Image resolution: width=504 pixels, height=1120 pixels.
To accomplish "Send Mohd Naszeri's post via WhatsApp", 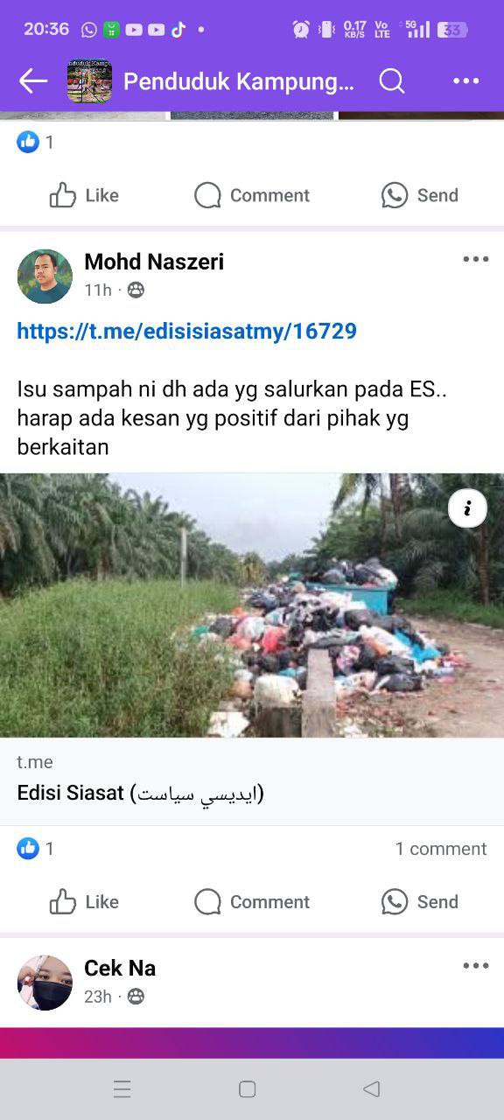I will click(x=420, y=902).
